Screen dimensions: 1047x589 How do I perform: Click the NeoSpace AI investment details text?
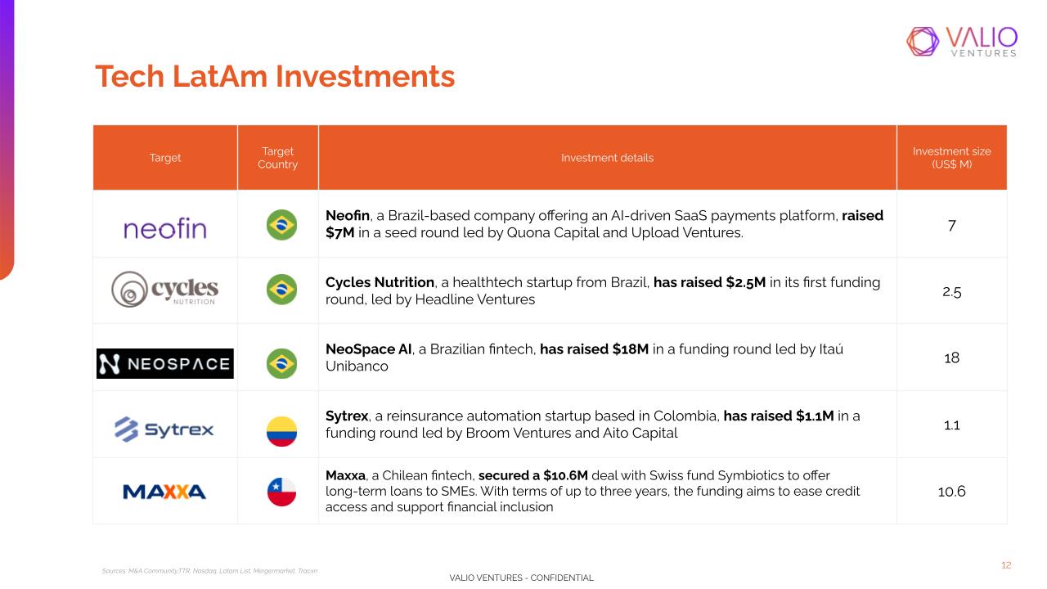pyautogui.click(x=584, y=357)
